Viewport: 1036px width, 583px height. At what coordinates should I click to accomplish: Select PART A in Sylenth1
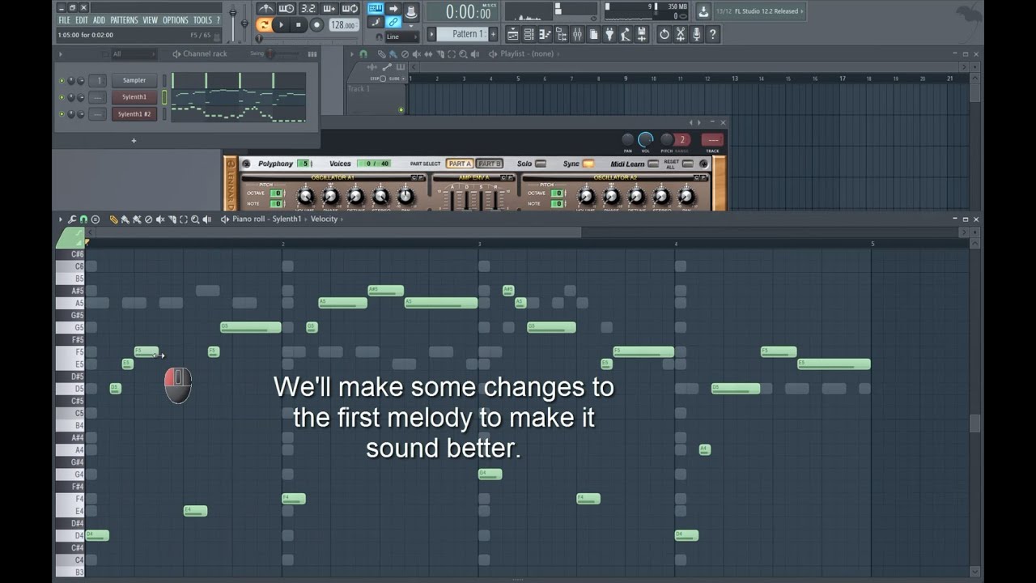click(460, 164)
